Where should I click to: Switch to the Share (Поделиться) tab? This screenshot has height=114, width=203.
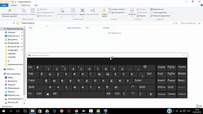click(x=25, y=5)
